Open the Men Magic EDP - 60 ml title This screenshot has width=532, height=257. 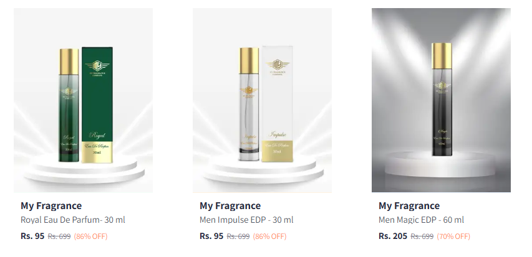pos(421,220)
